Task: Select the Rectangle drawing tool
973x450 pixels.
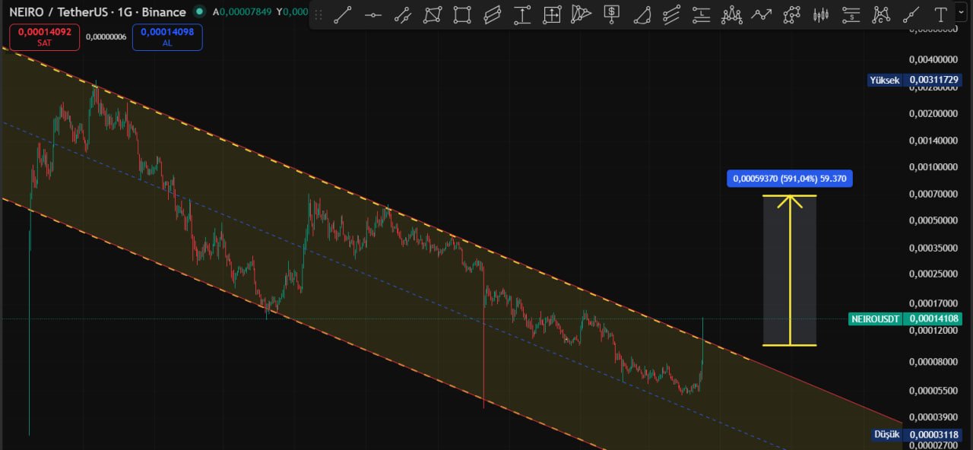Action: click(462, 14)
